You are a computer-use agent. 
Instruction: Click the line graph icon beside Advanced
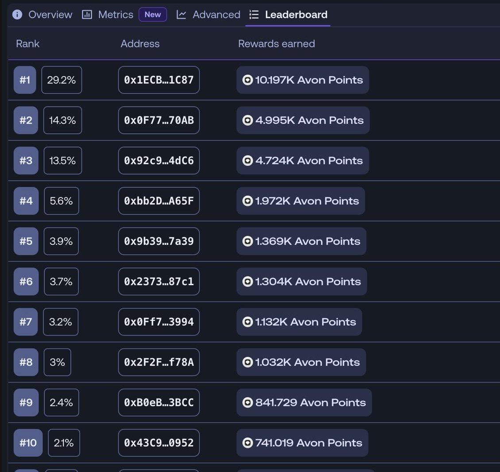[181, 14]
